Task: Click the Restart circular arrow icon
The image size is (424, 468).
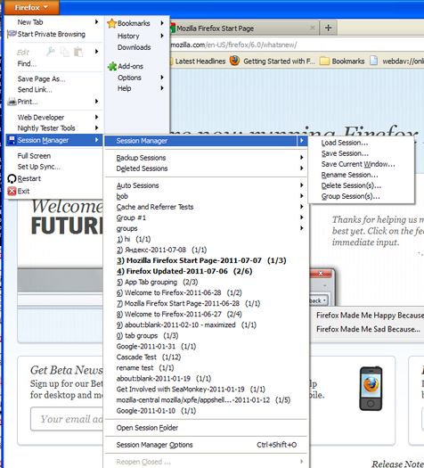Action: [12, 178]
